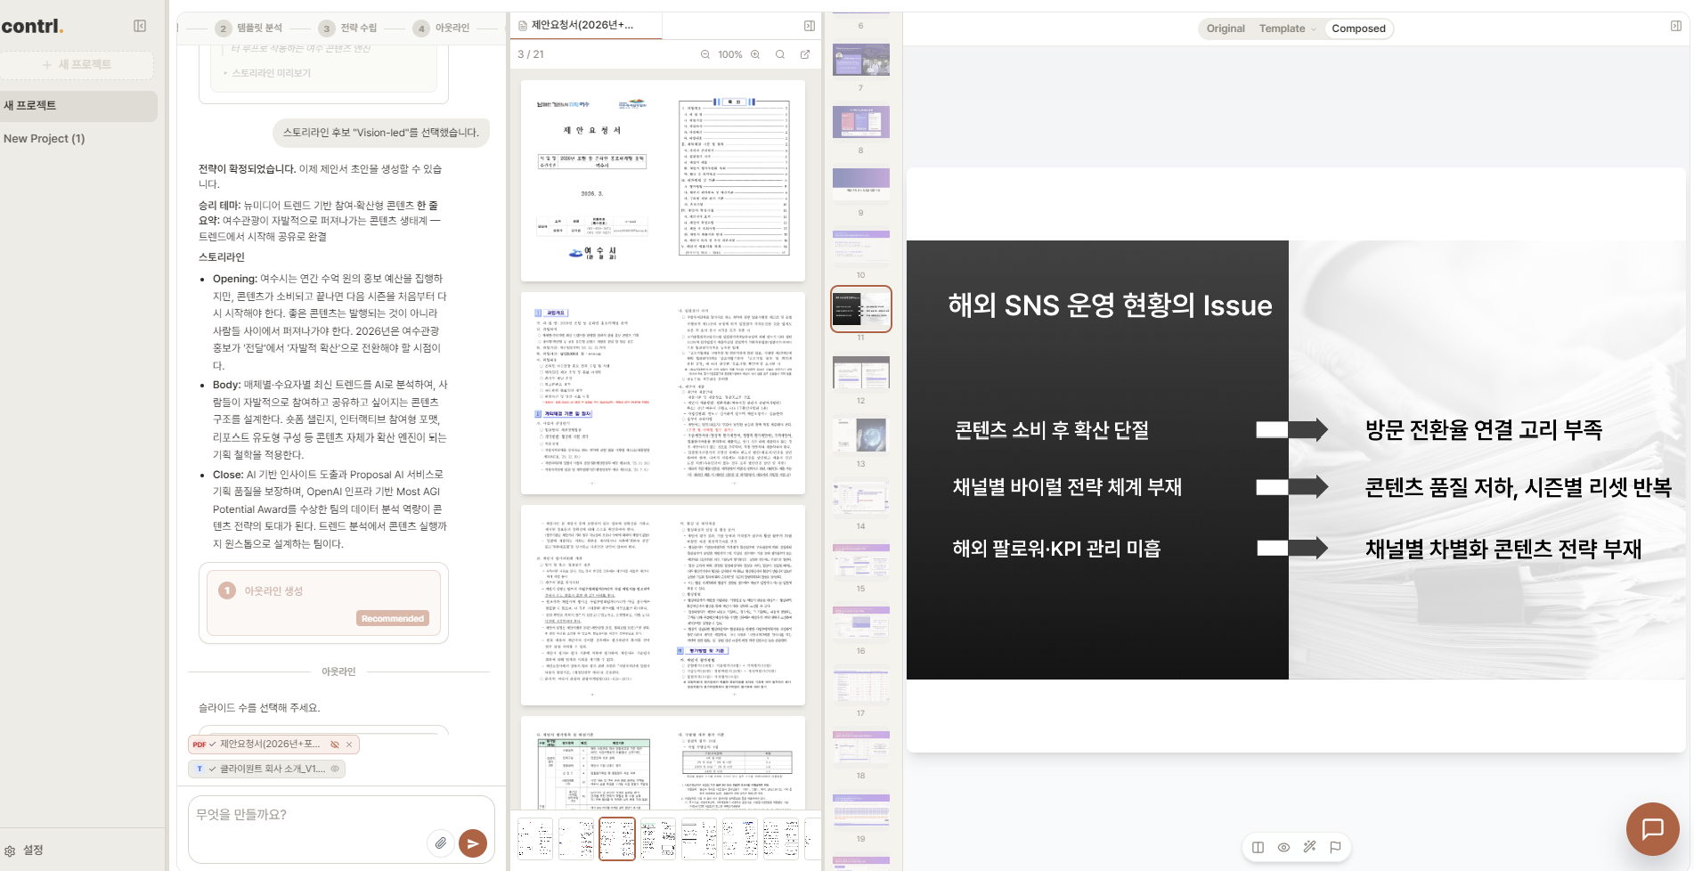The width and height of the screenshot is (1694, 871).
Task: Open slide 14 thumbnail in the slide list
Action: point(861,498)
